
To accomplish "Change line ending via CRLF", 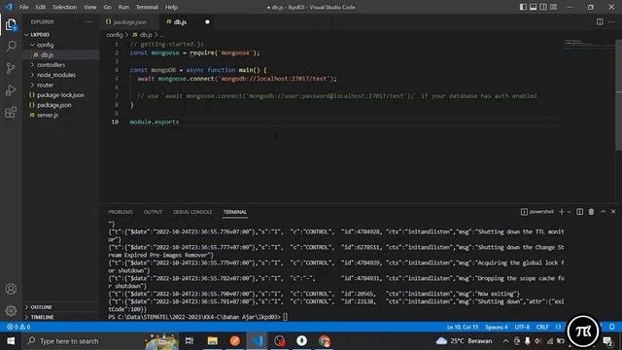I will (542, 327).
